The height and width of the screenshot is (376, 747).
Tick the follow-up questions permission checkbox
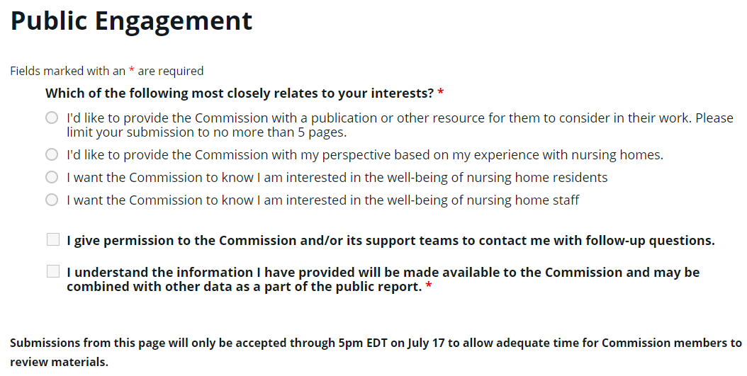click(53, 239)
